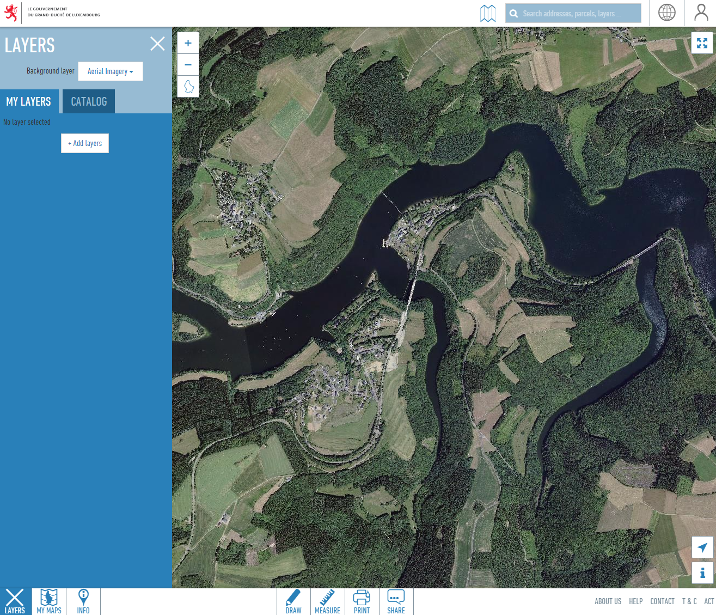Image resolution: width=716 pixels, height=615 pixels.
Task: Open the language globe menu
Action: click(666, 13)
